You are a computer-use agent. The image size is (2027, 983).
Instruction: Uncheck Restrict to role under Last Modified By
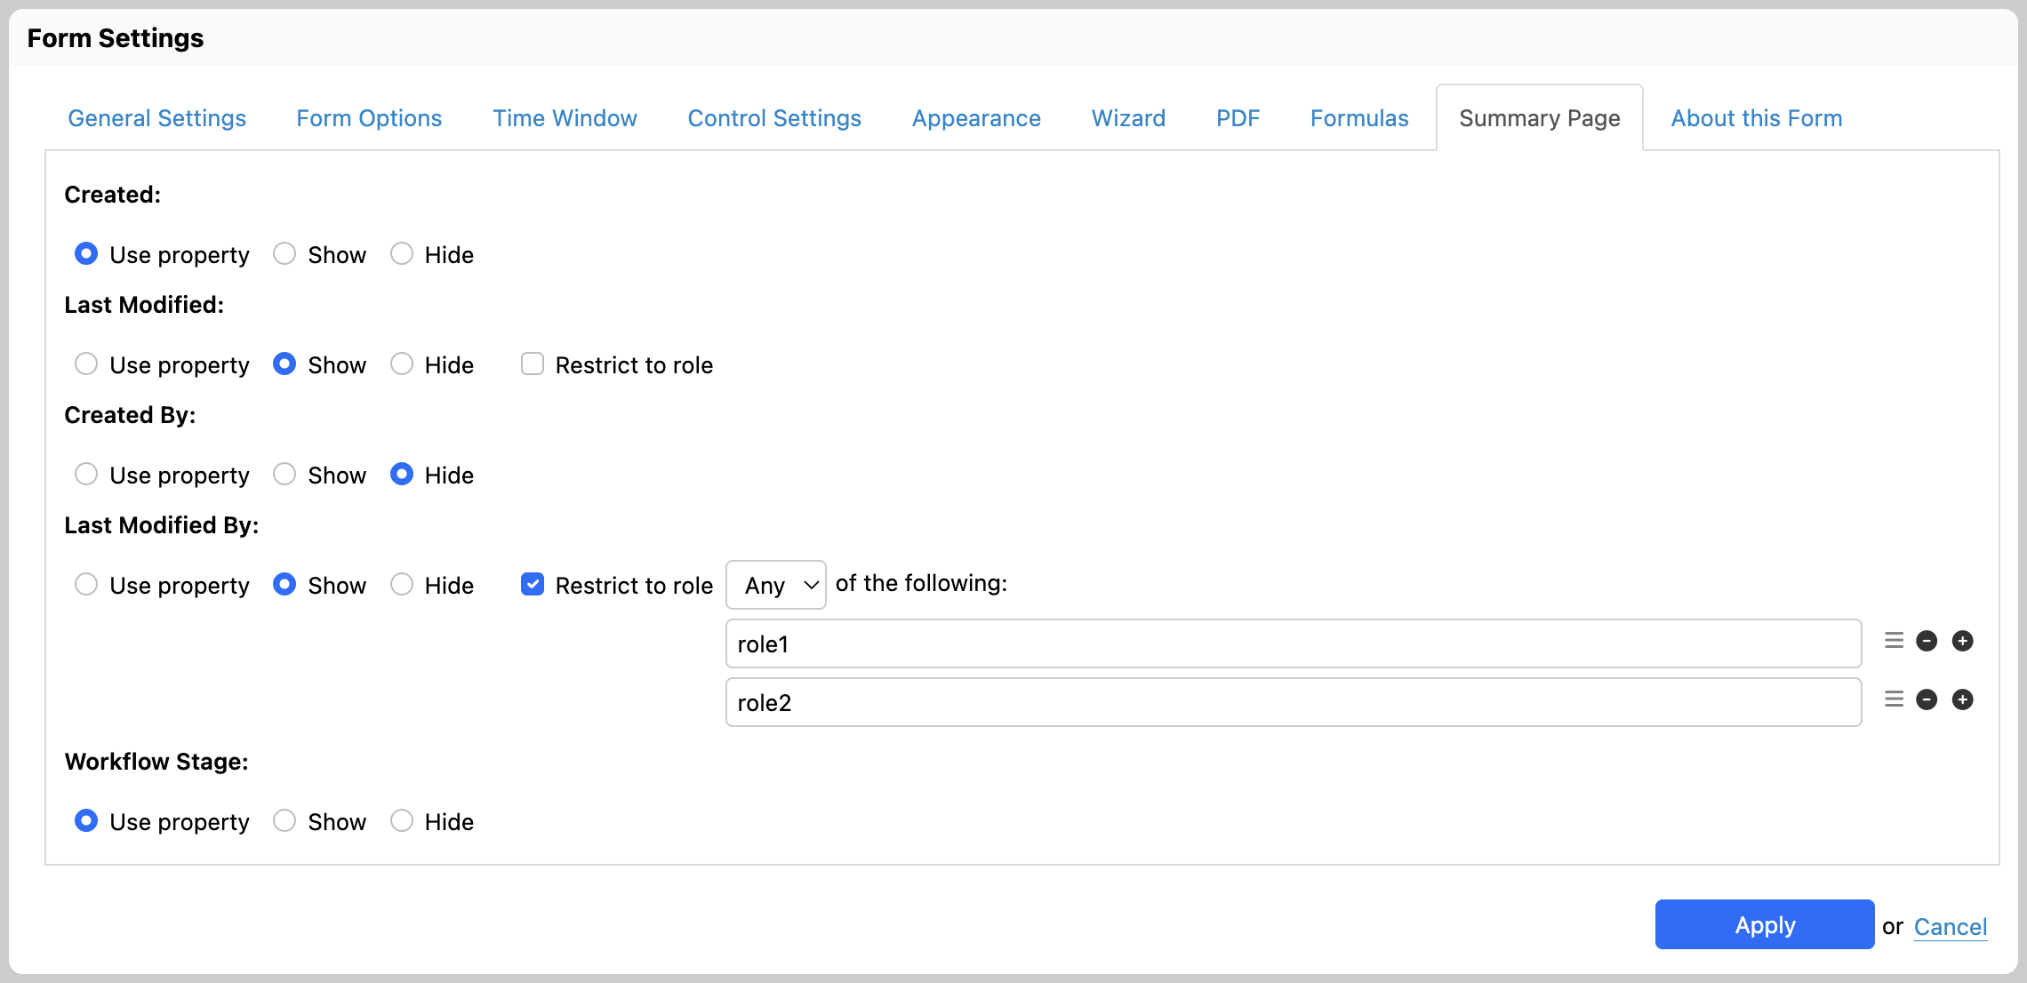click(x=532, y=584)
